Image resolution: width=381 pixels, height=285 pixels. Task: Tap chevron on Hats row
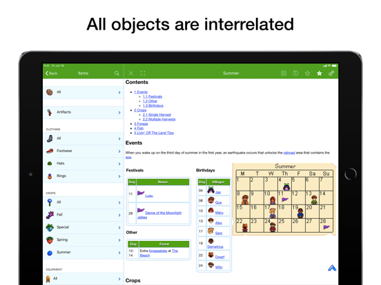119,164
